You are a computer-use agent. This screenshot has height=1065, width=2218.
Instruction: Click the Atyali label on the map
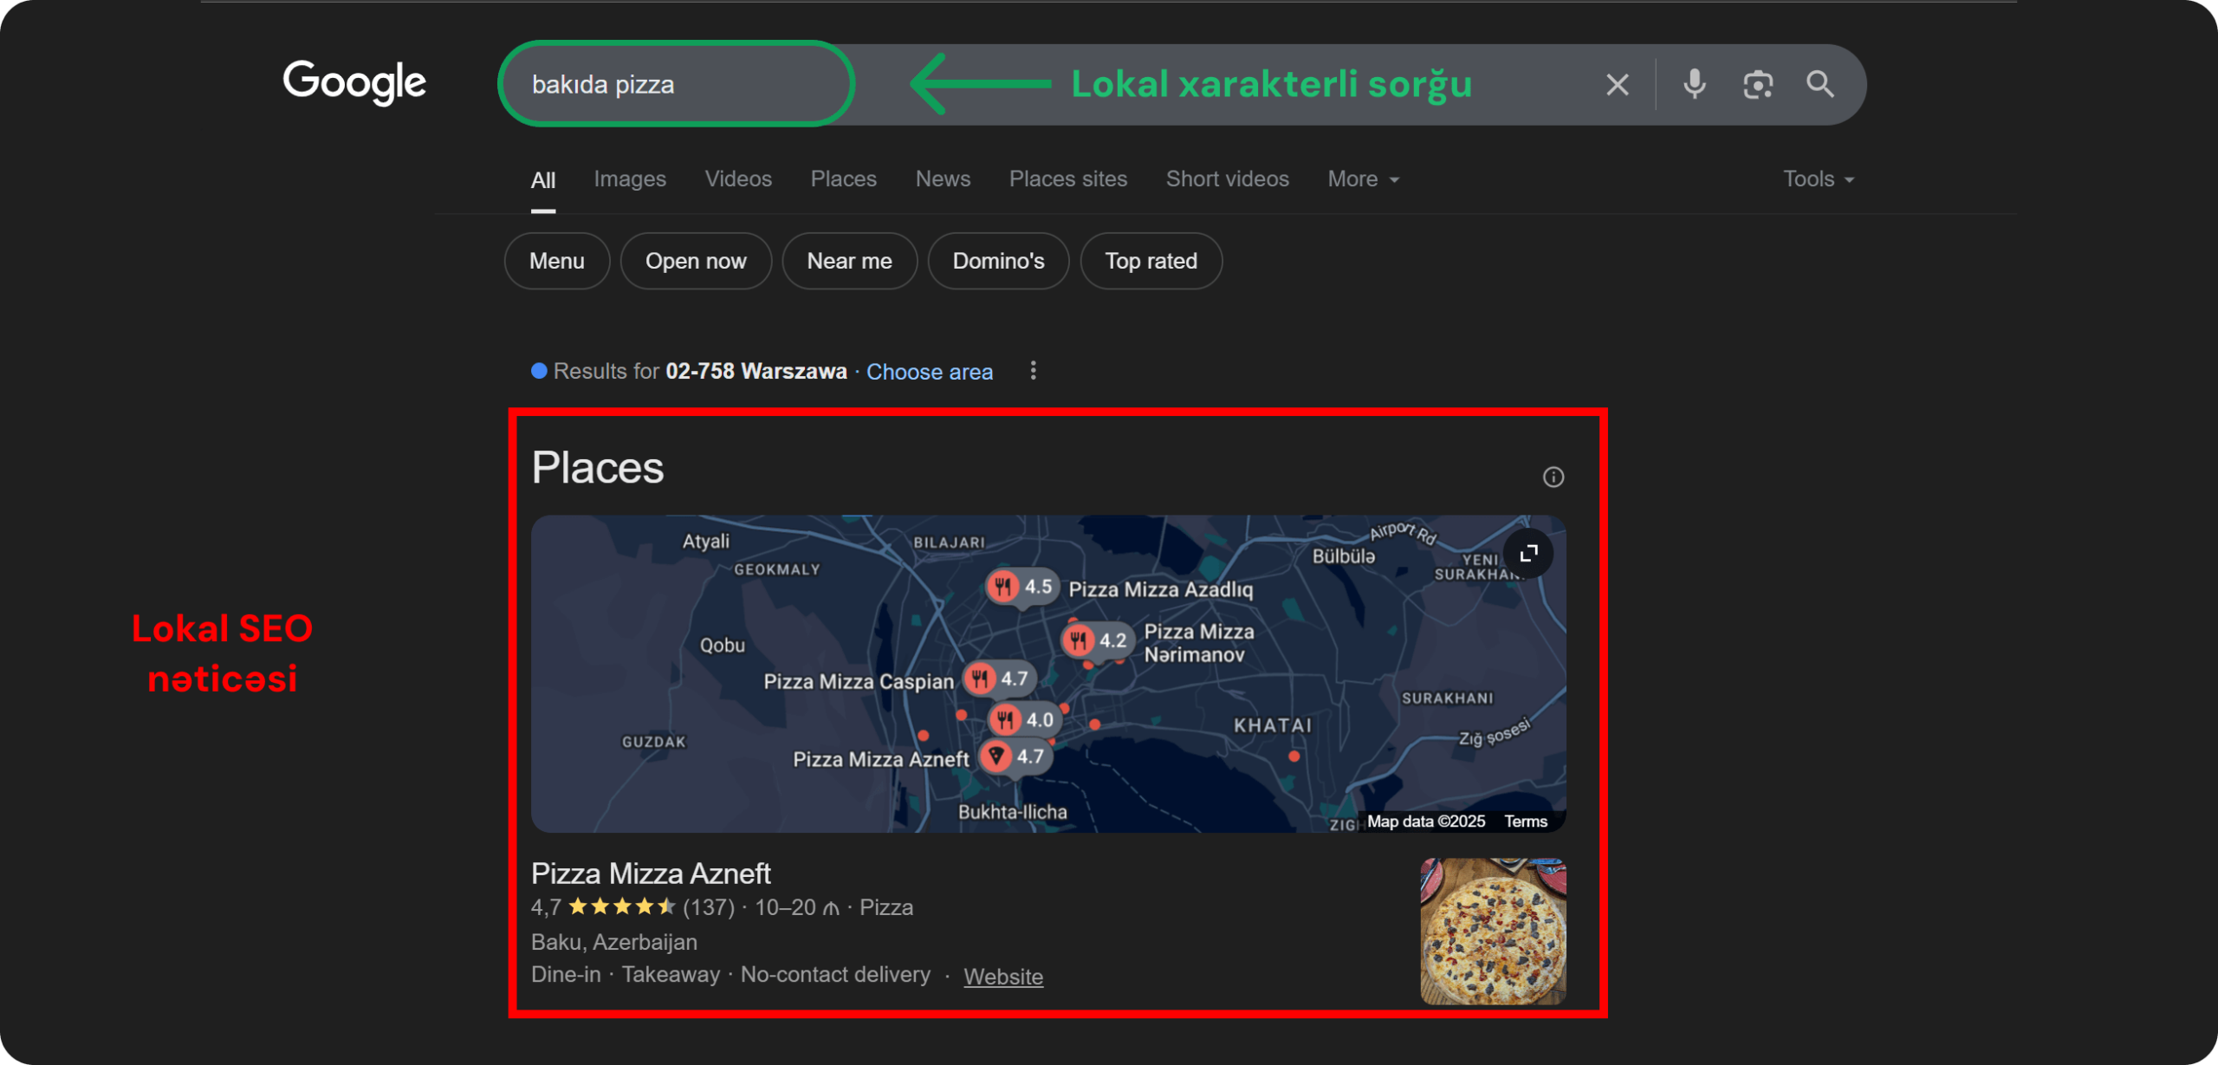click(x=706, y=542)
